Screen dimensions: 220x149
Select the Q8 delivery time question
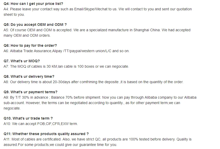coord(29,77)
